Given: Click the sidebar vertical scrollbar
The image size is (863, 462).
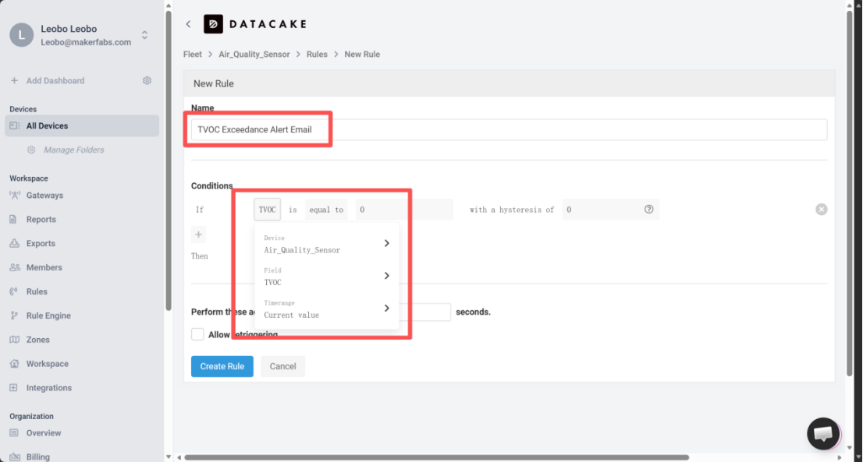Looking at the screenshot, I should click(169, 159).
